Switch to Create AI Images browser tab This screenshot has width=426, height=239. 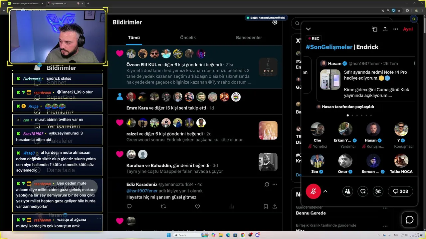25,3
